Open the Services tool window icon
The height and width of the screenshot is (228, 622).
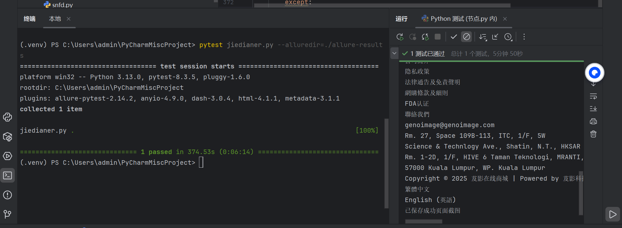pos(7,156)
